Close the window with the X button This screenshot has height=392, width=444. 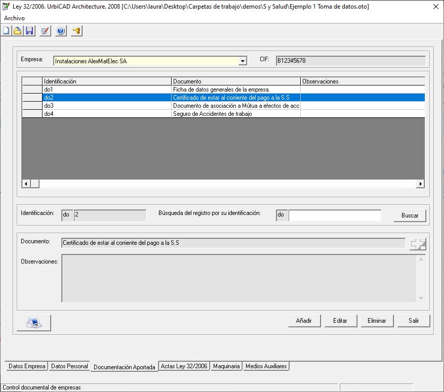point(435,7)
